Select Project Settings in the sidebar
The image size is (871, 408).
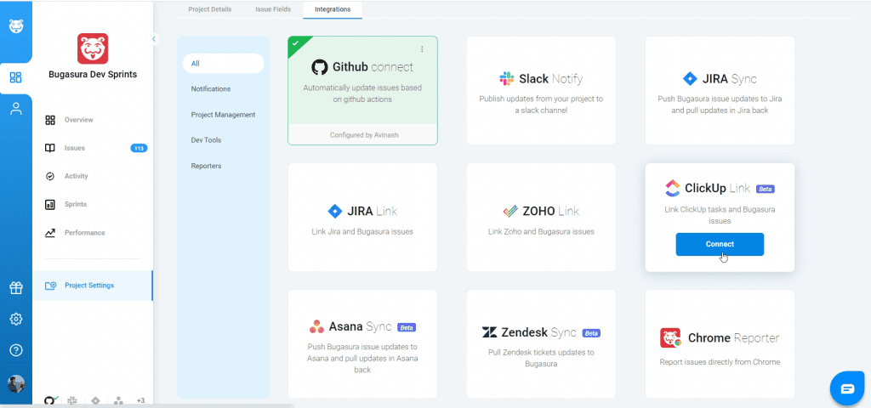point(93,286)
